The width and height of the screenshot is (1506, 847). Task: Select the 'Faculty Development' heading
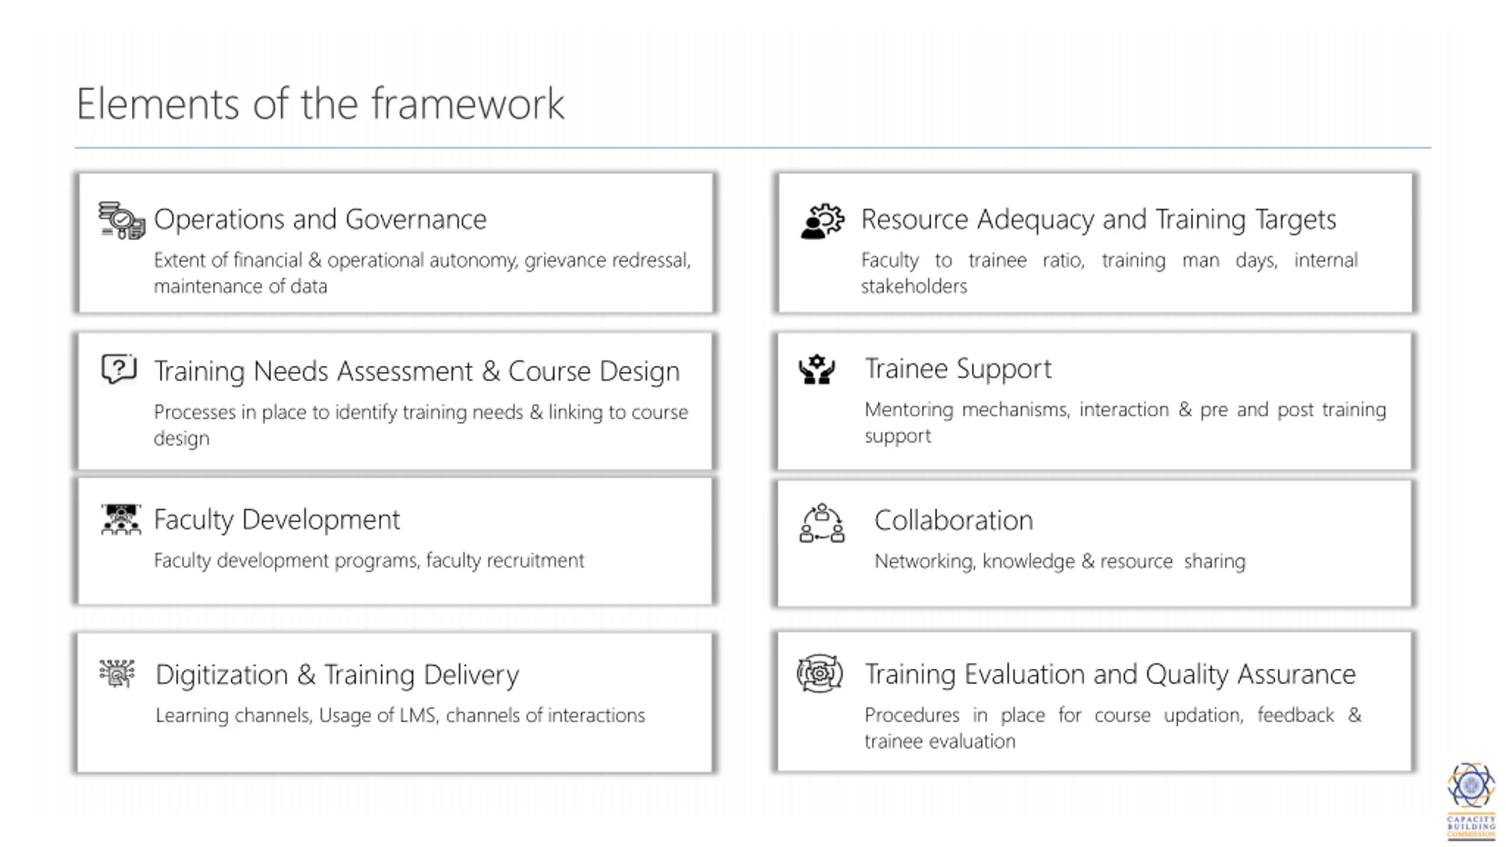pyautogui.click(x=276, y=519)
